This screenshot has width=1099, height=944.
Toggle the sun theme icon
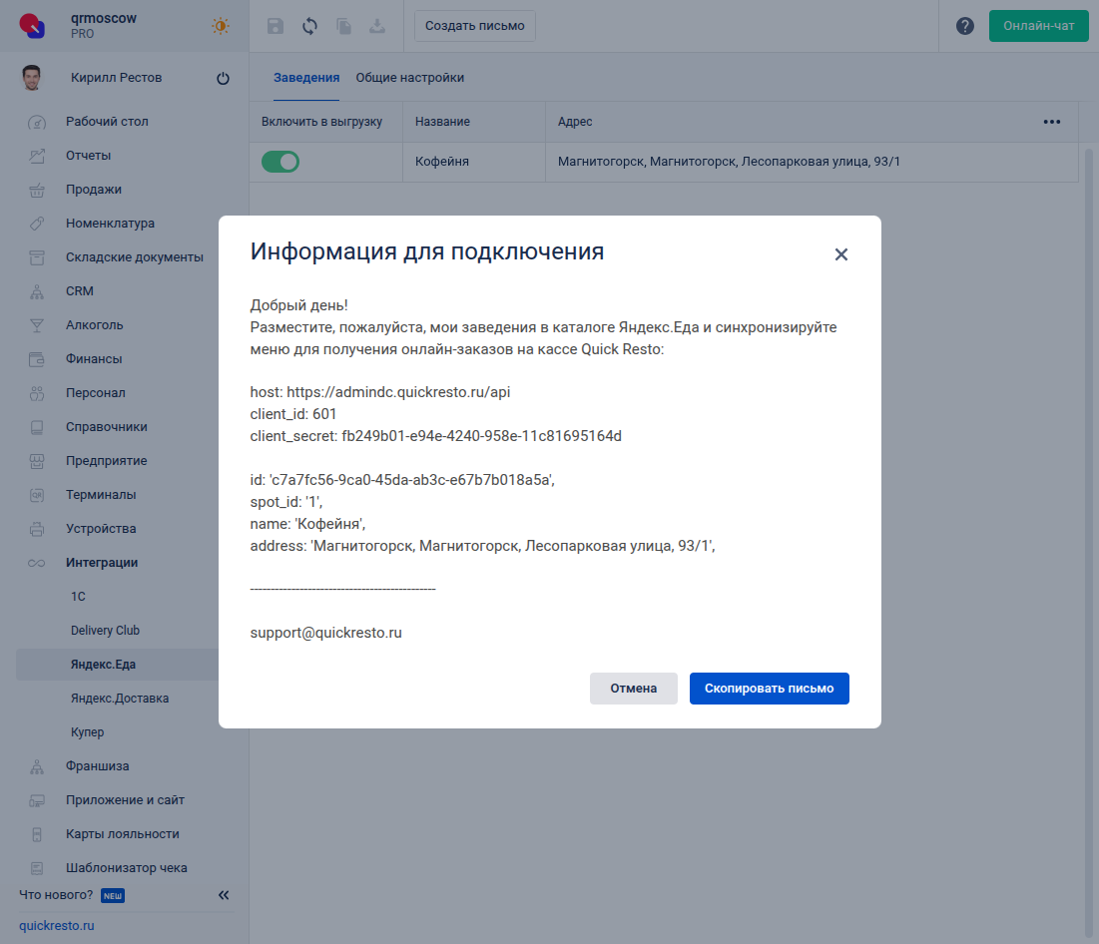(221, 26)
